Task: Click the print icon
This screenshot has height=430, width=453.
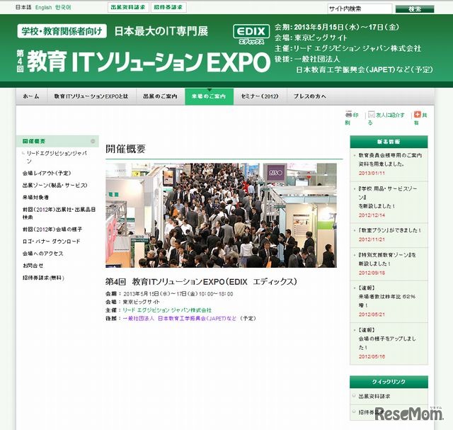Action: coord(348,114)
